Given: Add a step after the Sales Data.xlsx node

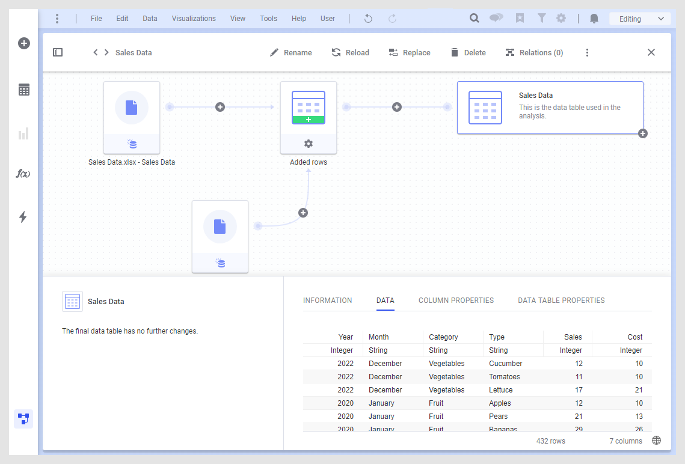Looking at the screenshot, I should [220, 107].
